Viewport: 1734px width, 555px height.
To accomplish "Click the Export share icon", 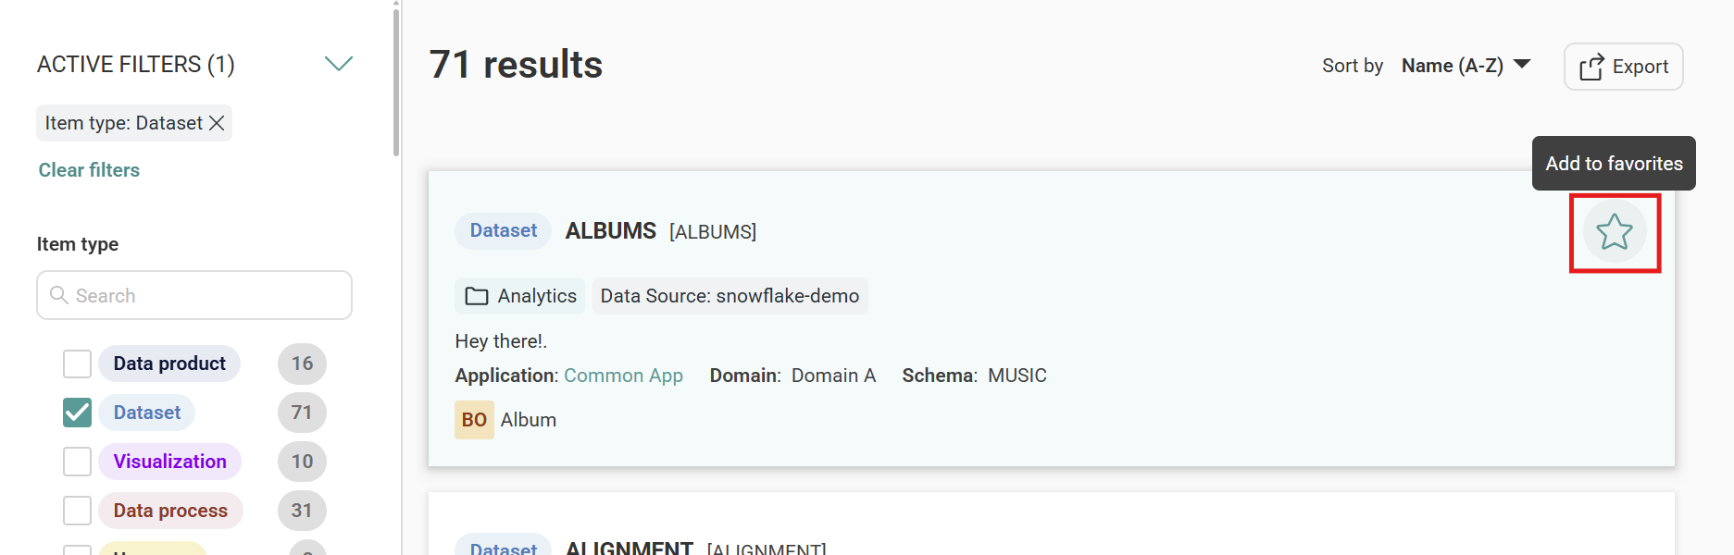I will coord(1591,67).
